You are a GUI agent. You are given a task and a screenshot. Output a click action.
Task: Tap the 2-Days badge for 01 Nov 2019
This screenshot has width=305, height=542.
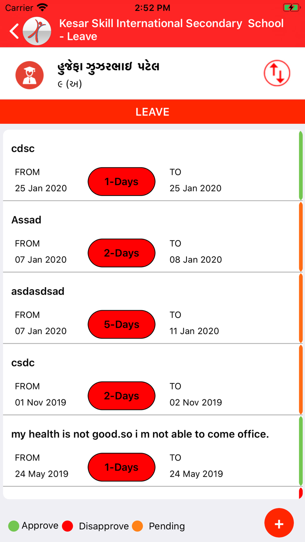coord(122,396)
